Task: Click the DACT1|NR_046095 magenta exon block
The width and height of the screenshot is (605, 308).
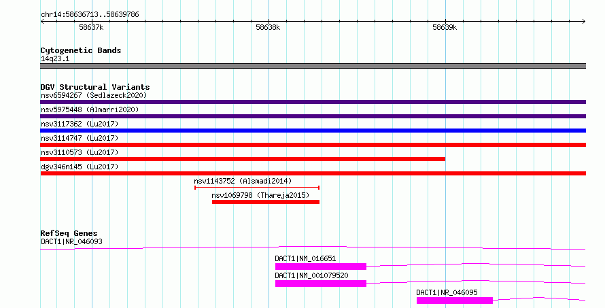Action: pyautogui.click(x=455, y=301)
